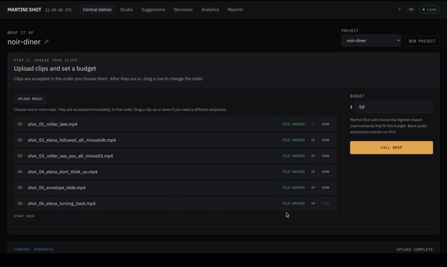
Task: Click the MARTINI SHOT logo text
Action: tap(24, 9)
